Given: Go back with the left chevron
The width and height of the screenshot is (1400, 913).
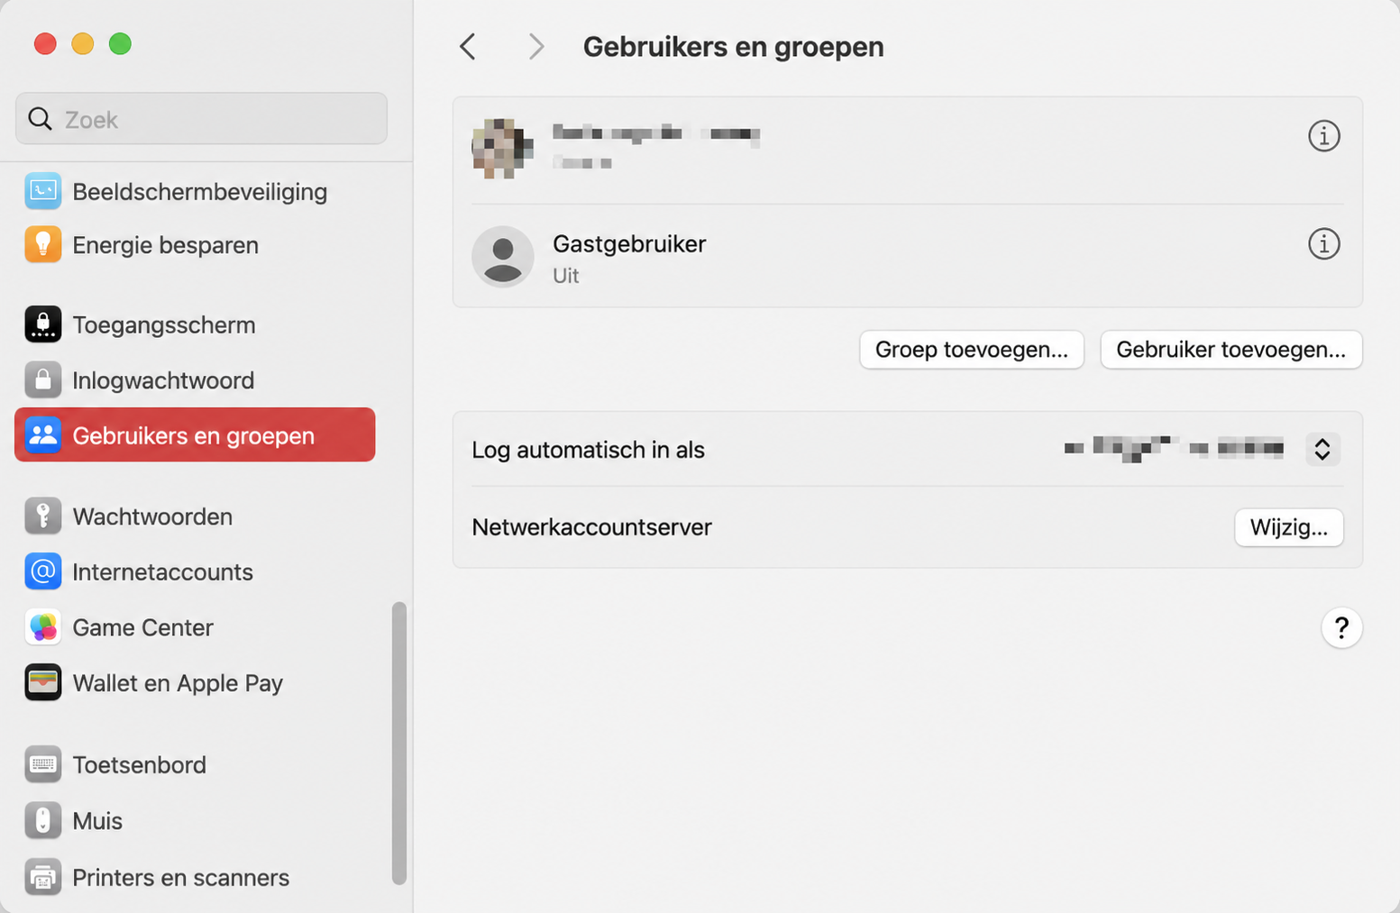Looking at the screenshot, I should 467,47.
